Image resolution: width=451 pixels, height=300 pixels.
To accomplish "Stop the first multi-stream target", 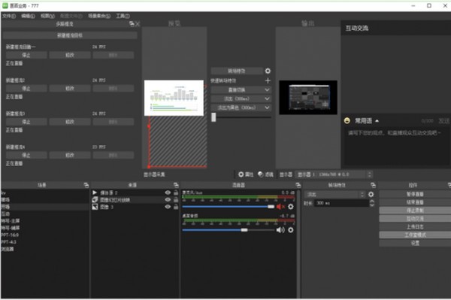I will (26, 55).
